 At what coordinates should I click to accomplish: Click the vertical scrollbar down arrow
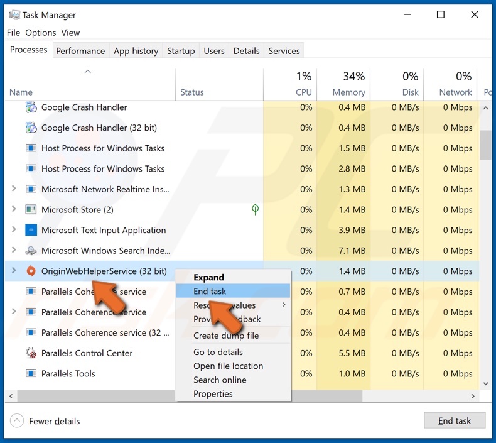pos(485,383)
